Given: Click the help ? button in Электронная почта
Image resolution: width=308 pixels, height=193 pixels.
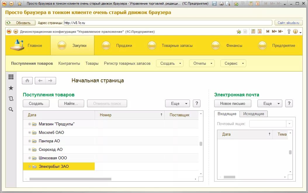Looking at the screenshot, I should click(x=289, y=103).
